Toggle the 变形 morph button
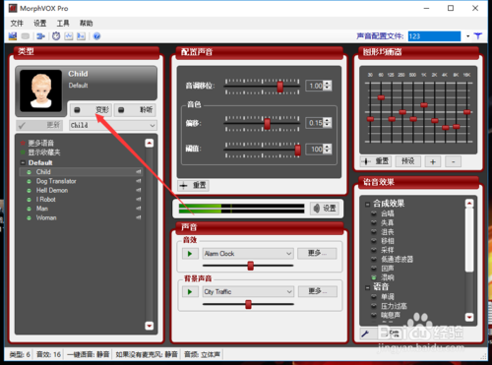The width and height of the screenshot is (492, 365). 91,110
